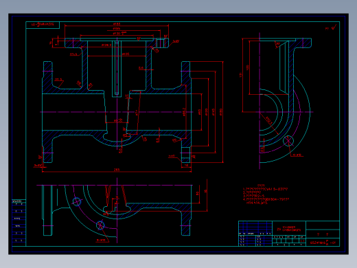Select the ø65.2 vertical dimension label
The width and height of the screenshot is (357, 268).
point(185,112)
